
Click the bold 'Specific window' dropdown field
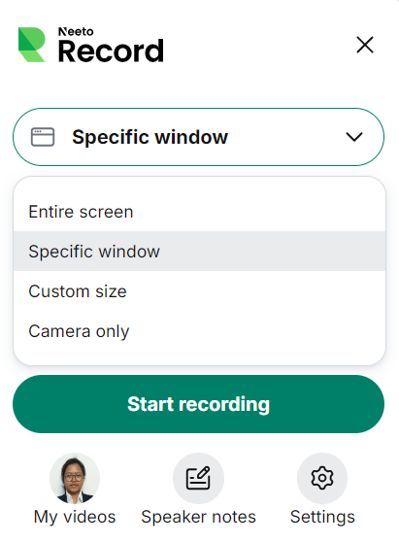[x=198, y=137]
